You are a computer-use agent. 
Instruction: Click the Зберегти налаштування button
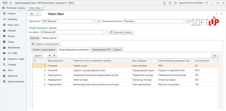46,44
